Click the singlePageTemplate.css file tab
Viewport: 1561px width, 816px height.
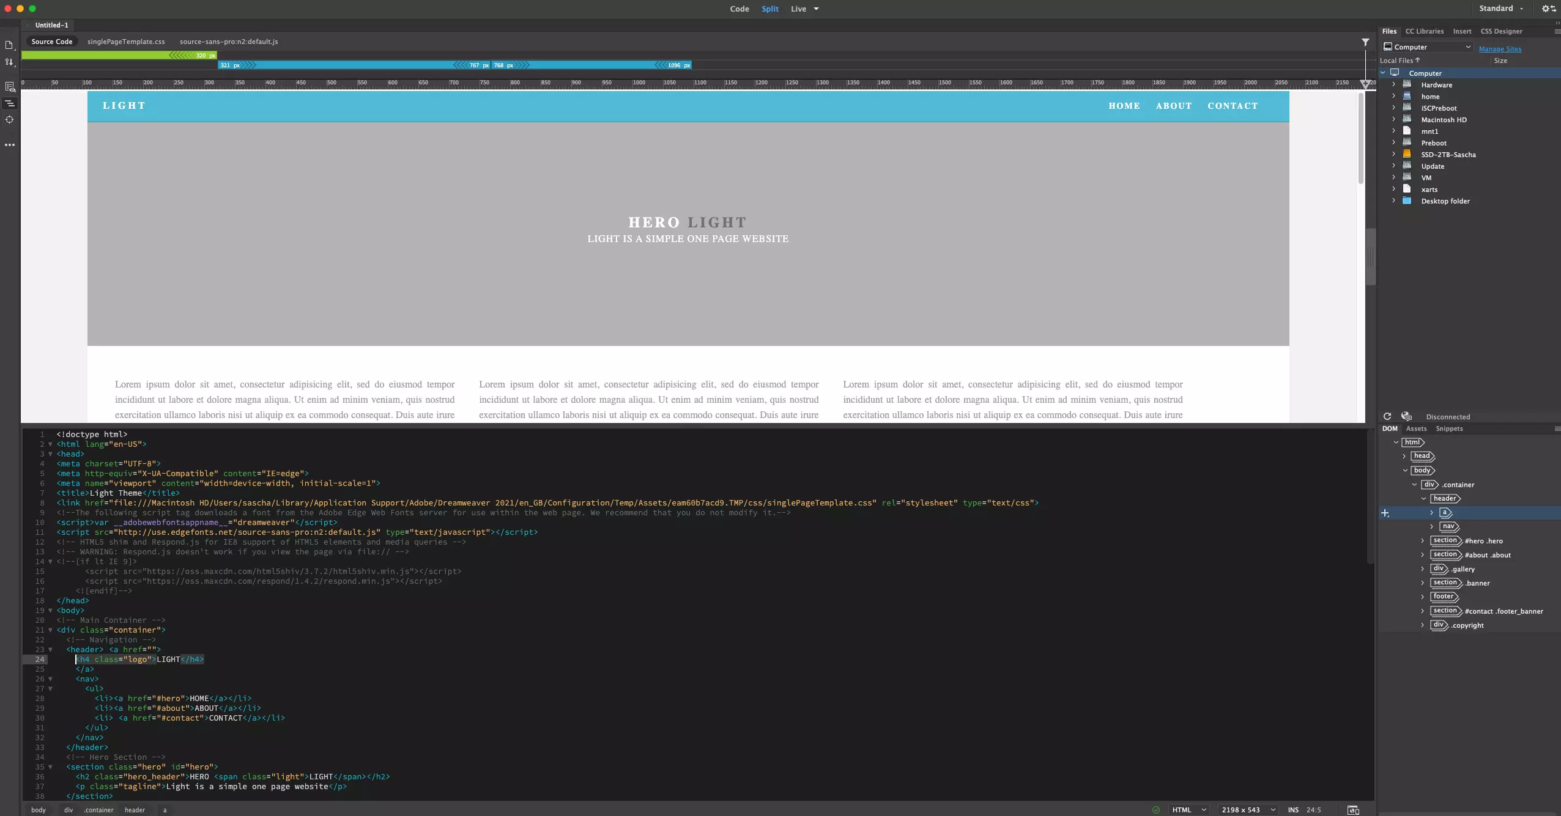125,40
